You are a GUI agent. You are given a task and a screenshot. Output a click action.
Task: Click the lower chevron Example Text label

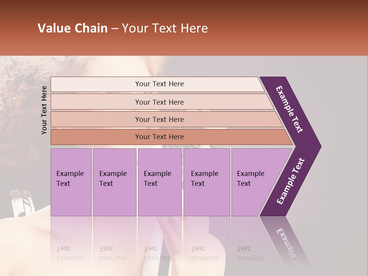pos(290,181)
